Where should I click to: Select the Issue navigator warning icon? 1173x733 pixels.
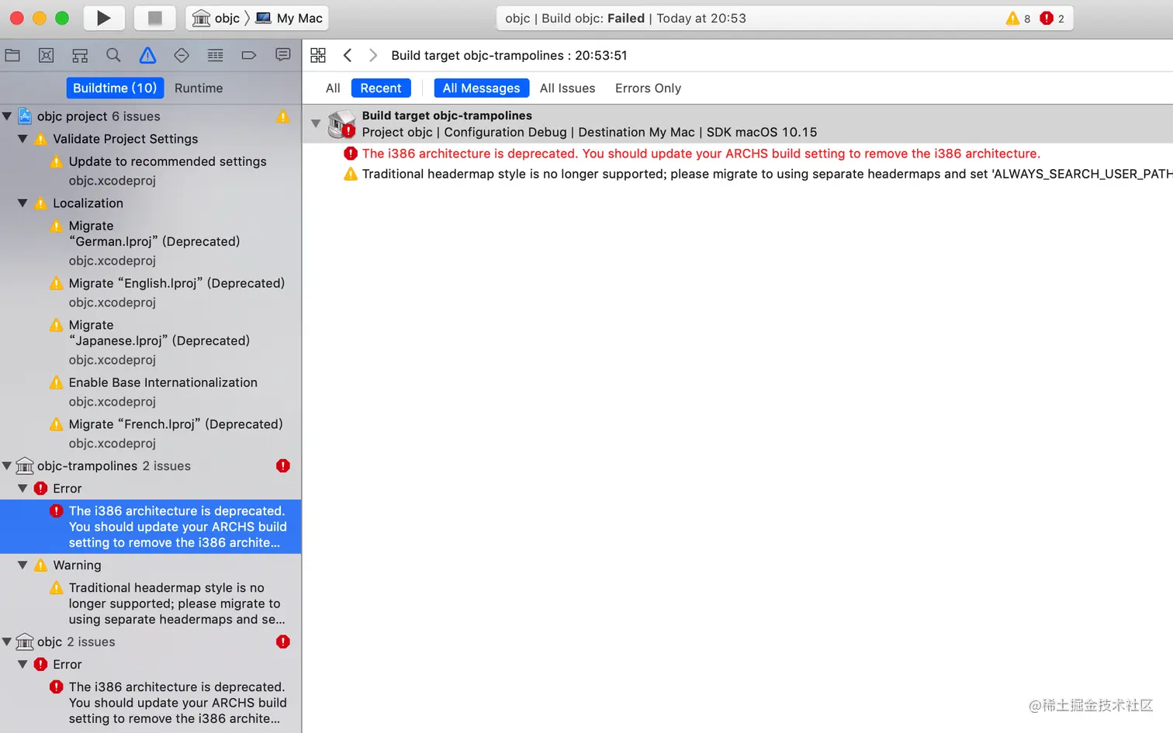pos(147,55)
